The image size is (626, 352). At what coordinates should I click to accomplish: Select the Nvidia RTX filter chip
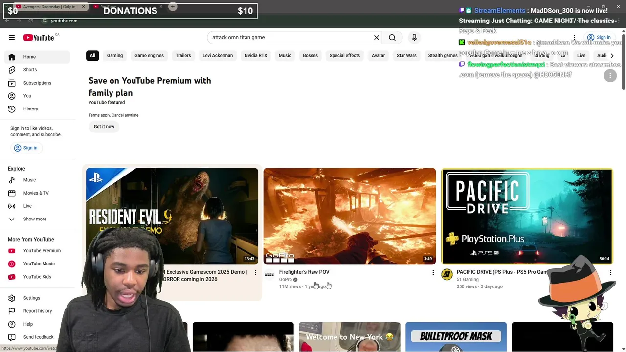(256, 56)
